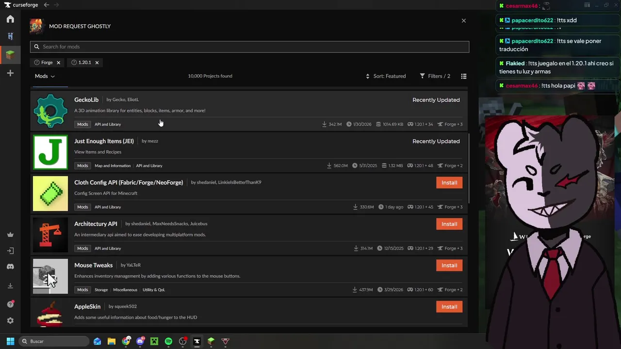Click Miscellaneous tag on Mouse Tweaks

[x=125, y=290]
